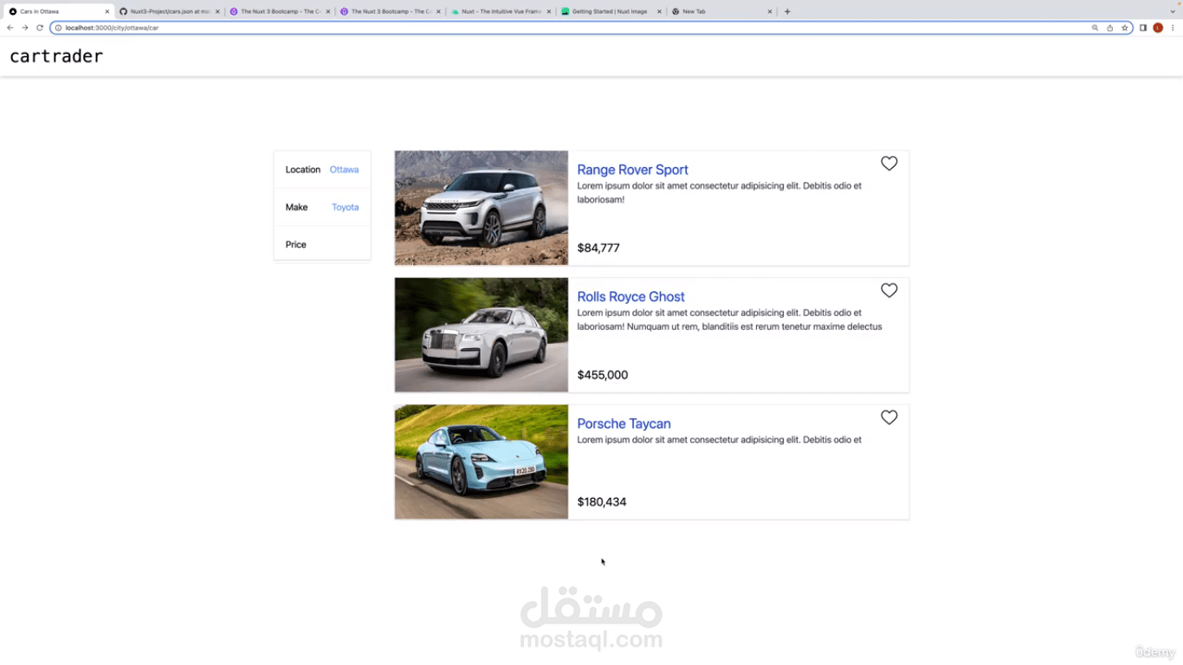1183x665 pixels.
Task: Open the Porsche Taycan listing title
Action: pos(624,423)
